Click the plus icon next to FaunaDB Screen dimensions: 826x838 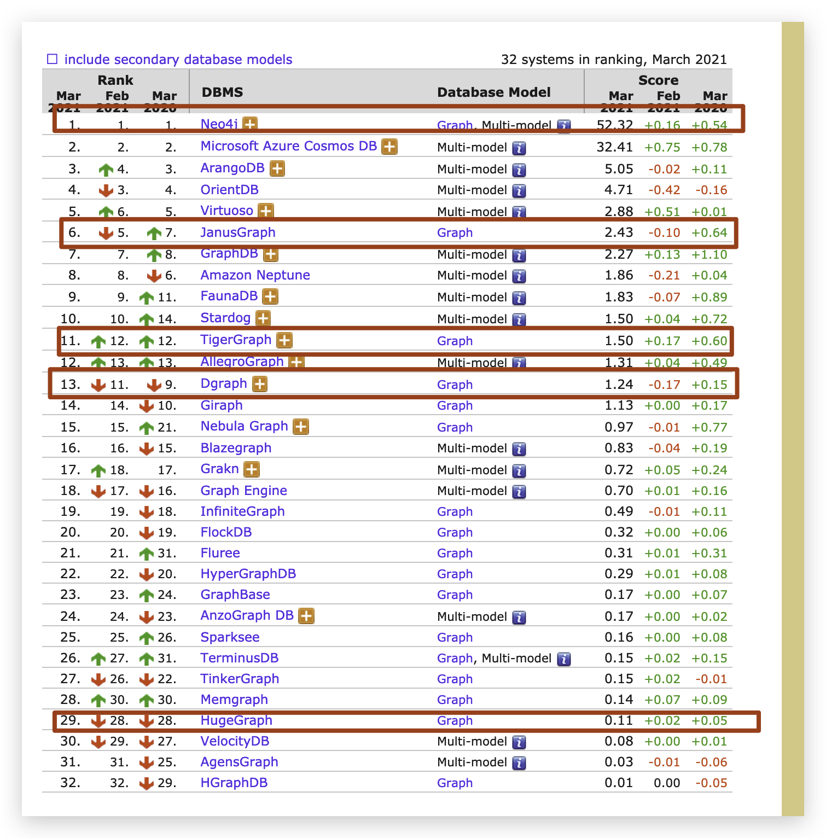click(x=270, y=296)
